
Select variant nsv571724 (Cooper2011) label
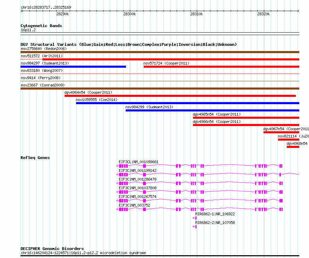[x=166, y=63]
